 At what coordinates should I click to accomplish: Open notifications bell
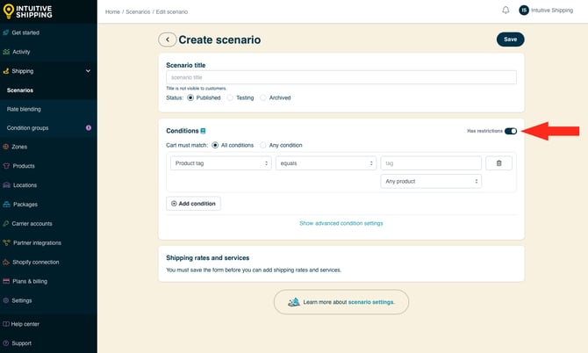506,11
